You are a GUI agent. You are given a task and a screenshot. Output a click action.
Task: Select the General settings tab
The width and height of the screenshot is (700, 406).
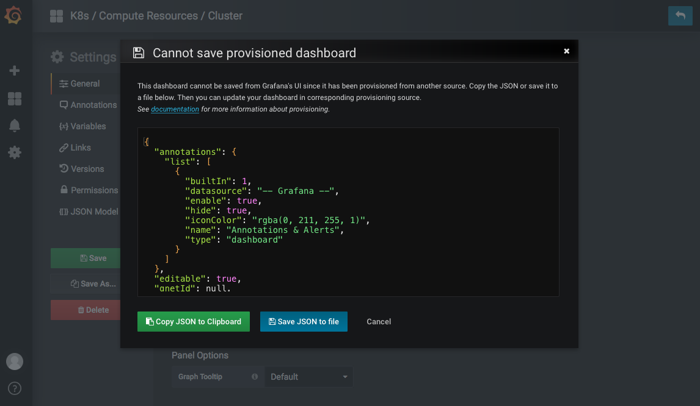click(85, 84)
